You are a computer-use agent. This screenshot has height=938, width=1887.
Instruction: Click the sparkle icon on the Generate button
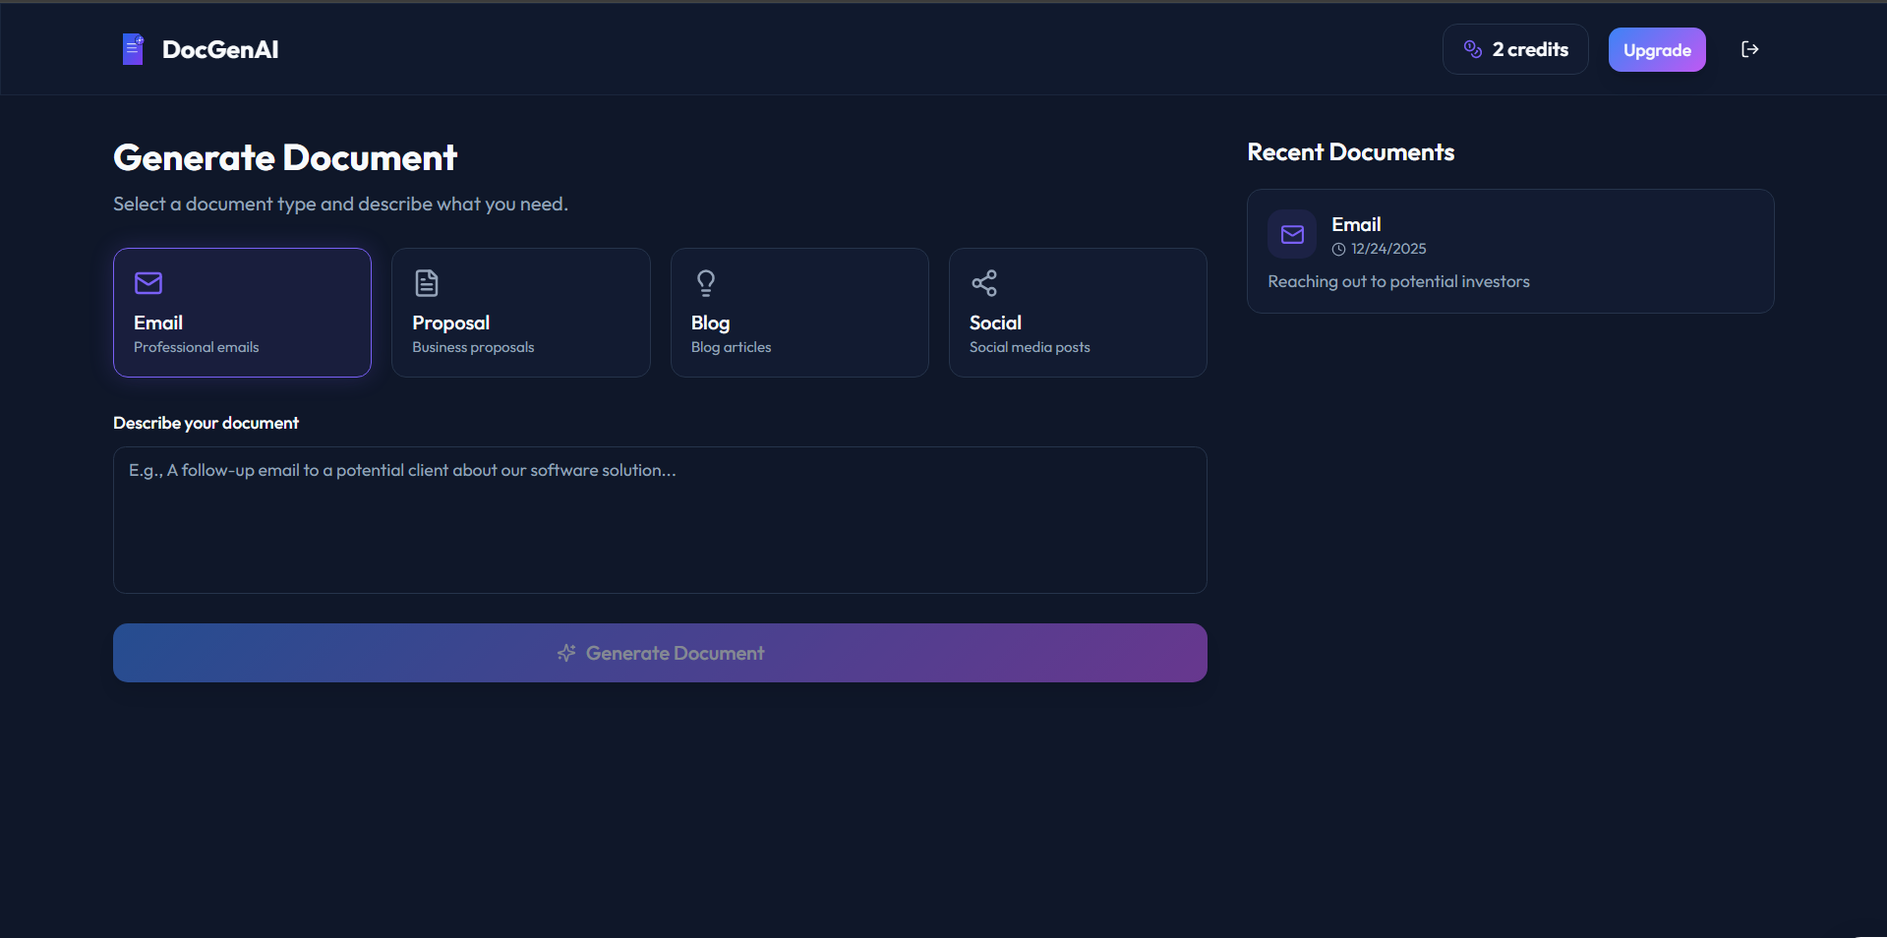click(566, 653)
